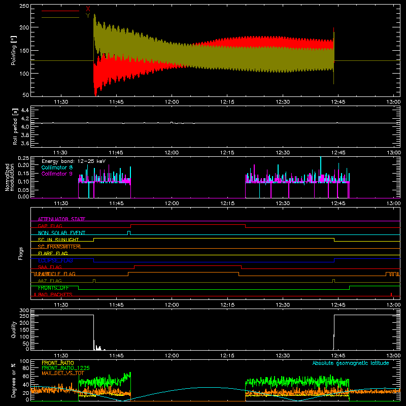Select the FRONT_RATIO legend entry
The height and width of the screenshot is (406, 406).
pos(58,363)
